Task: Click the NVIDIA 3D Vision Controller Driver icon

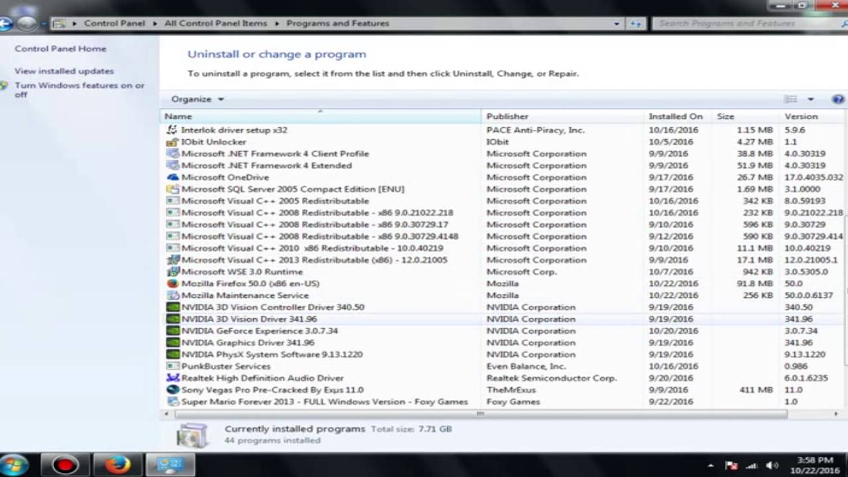Action: coord(172,307)
